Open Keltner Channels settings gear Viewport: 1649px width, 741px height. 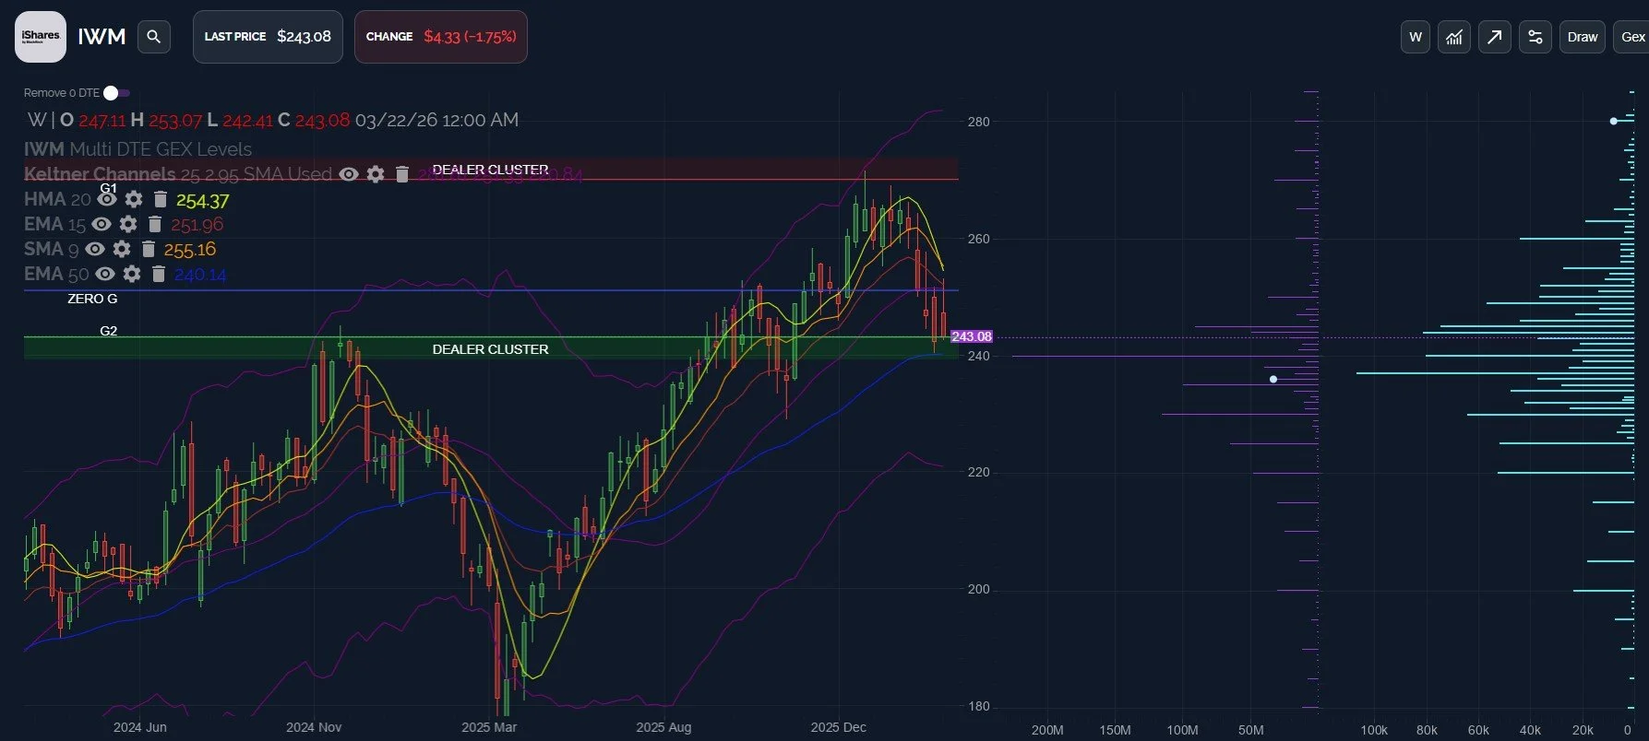[x=376, y=174]
